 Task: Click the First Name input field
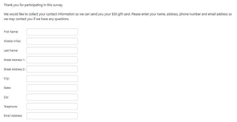click(52, 32)
